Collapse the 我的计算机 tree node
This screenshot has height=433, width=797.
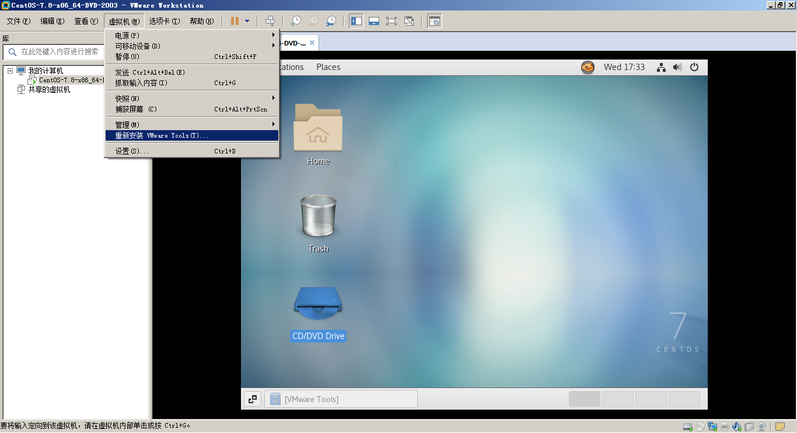pyautogui.click(x=10, y=71)
